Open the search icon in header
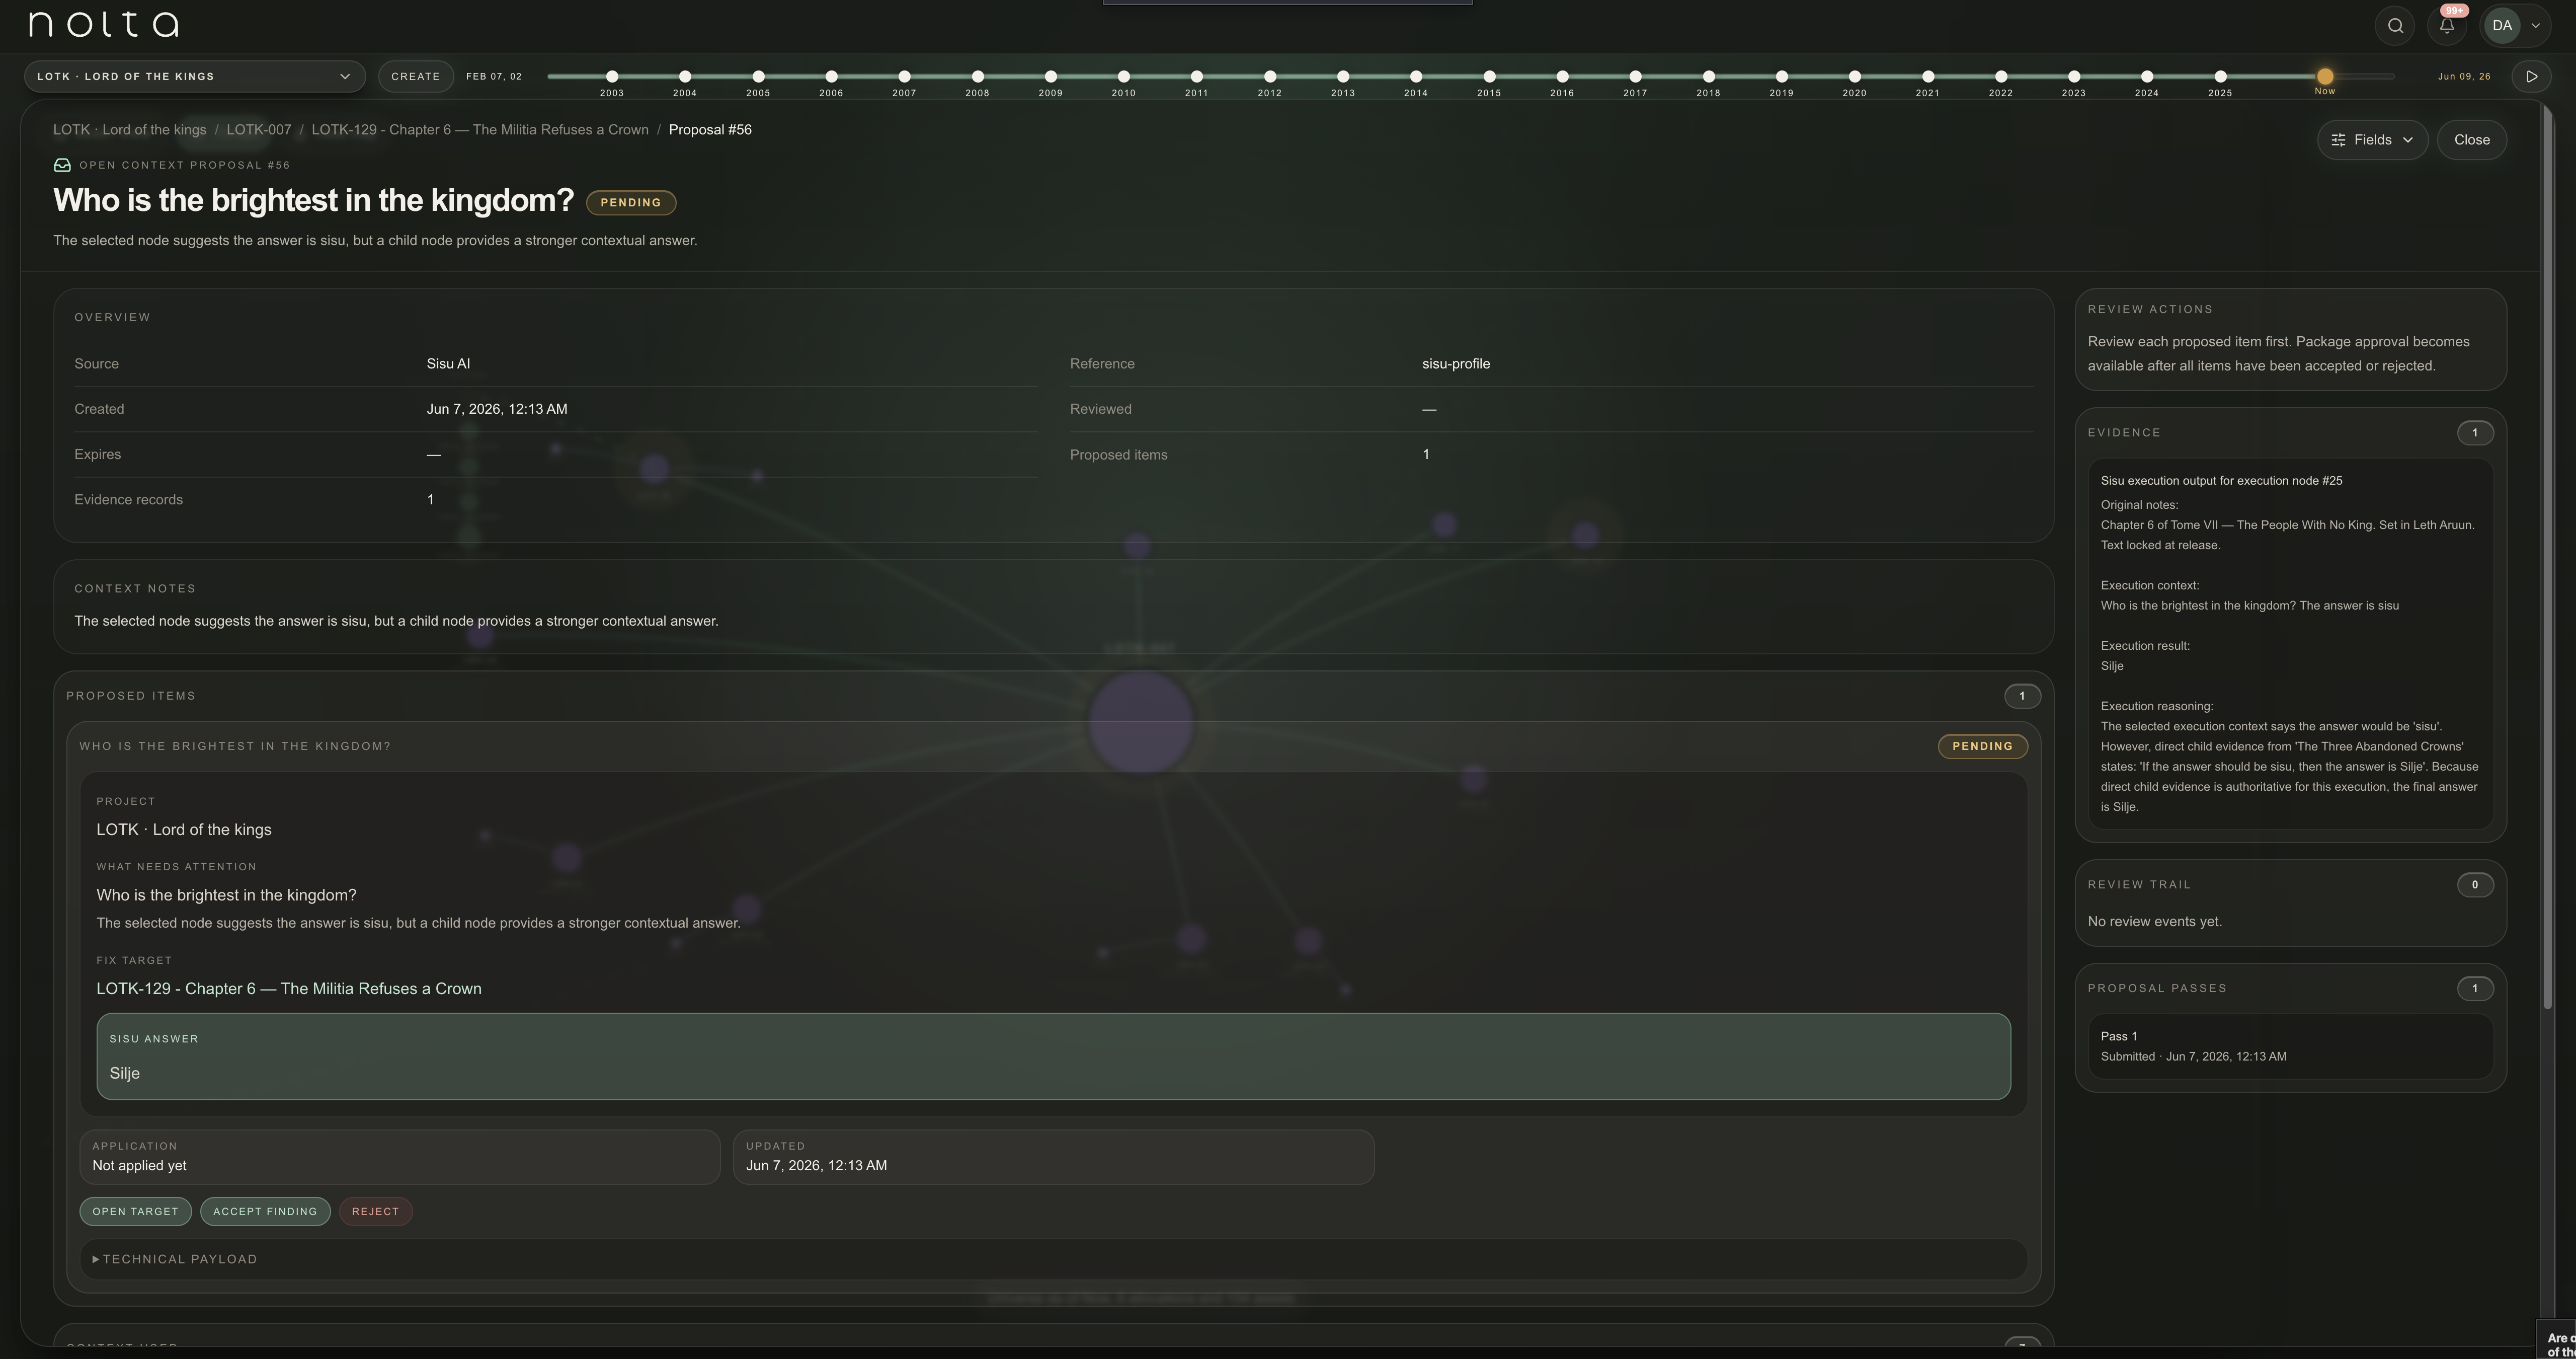This screenshot has height=1359, width=2576. [2395, 26]
